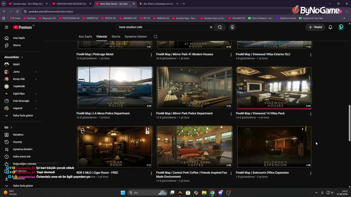Open the account avatar menu
Viewport: 351px width, 197px height.
pos(341,27)
